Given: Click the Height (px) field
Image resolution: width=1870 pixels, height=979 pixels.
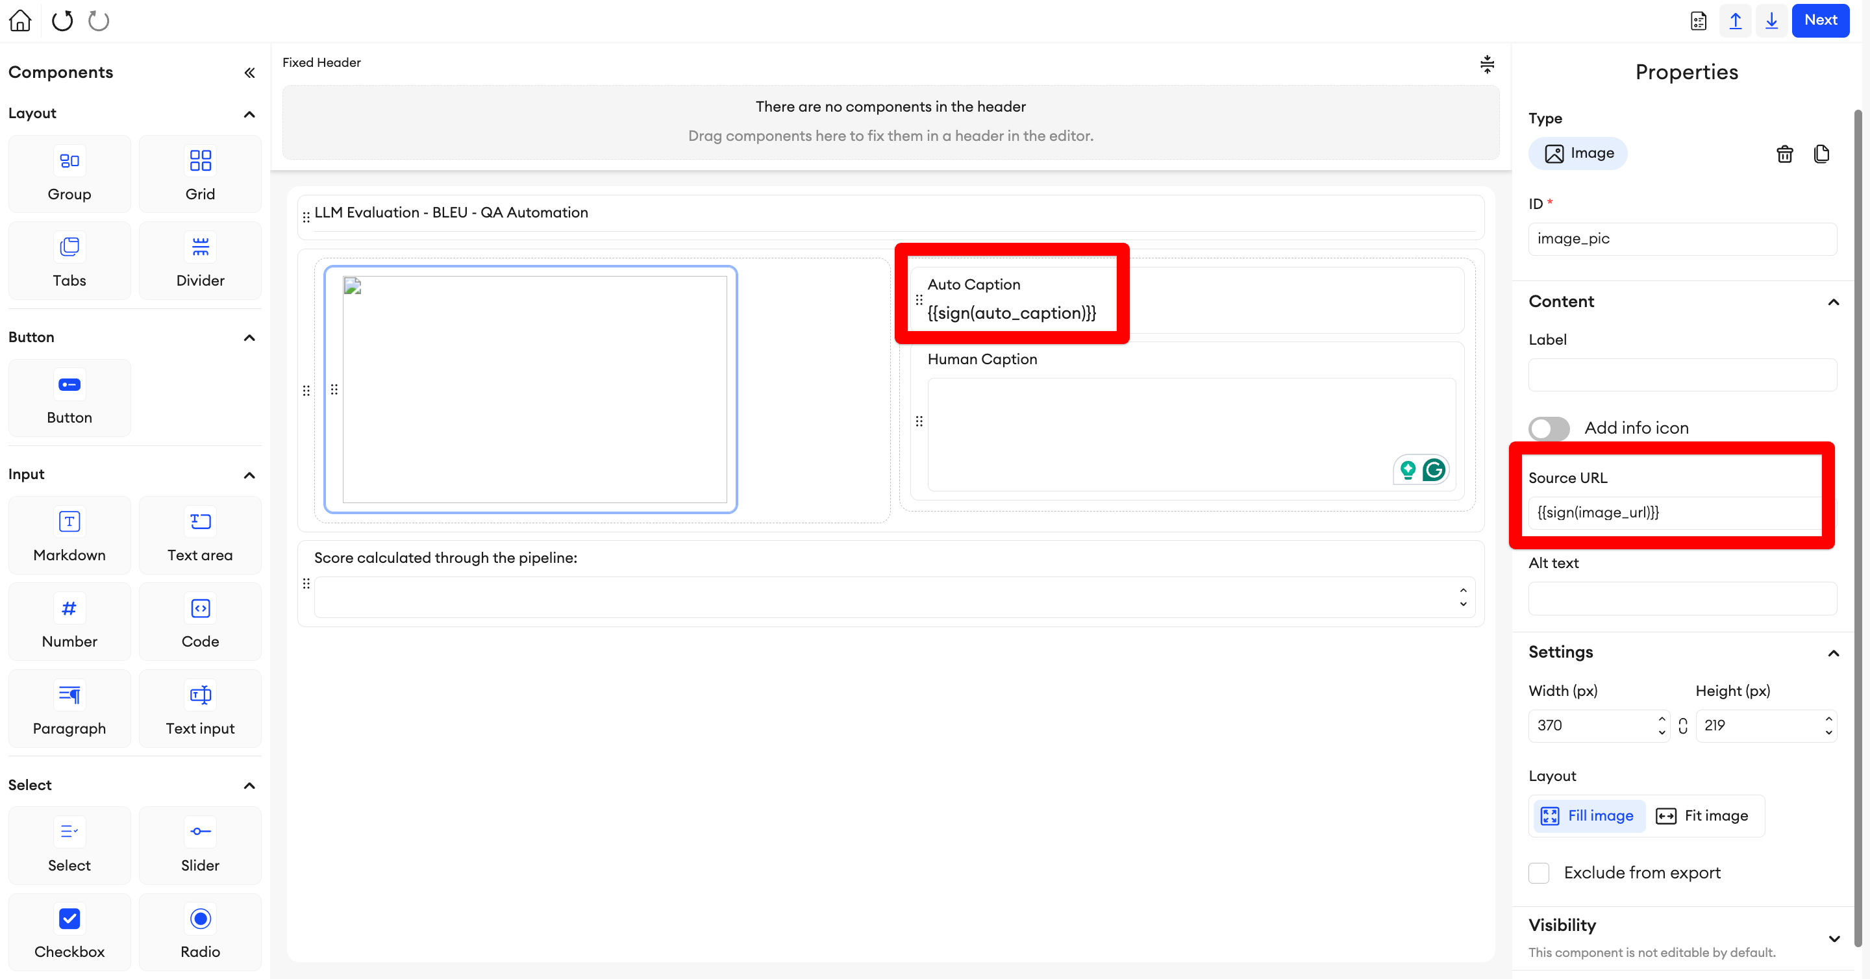Looking at the screenshot, I should coord(1766,726).
